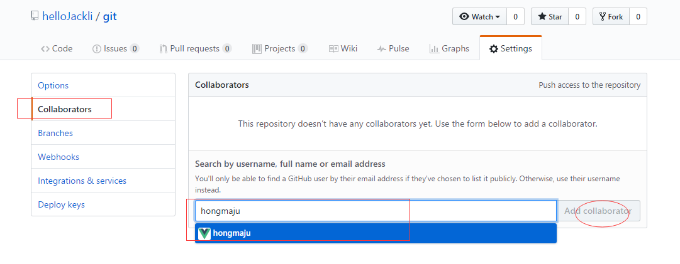
Task: Click the repository book icon
Action: click(34, 16)
